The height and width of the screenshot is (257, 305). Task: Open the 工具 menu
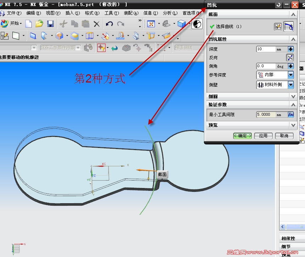112,13
